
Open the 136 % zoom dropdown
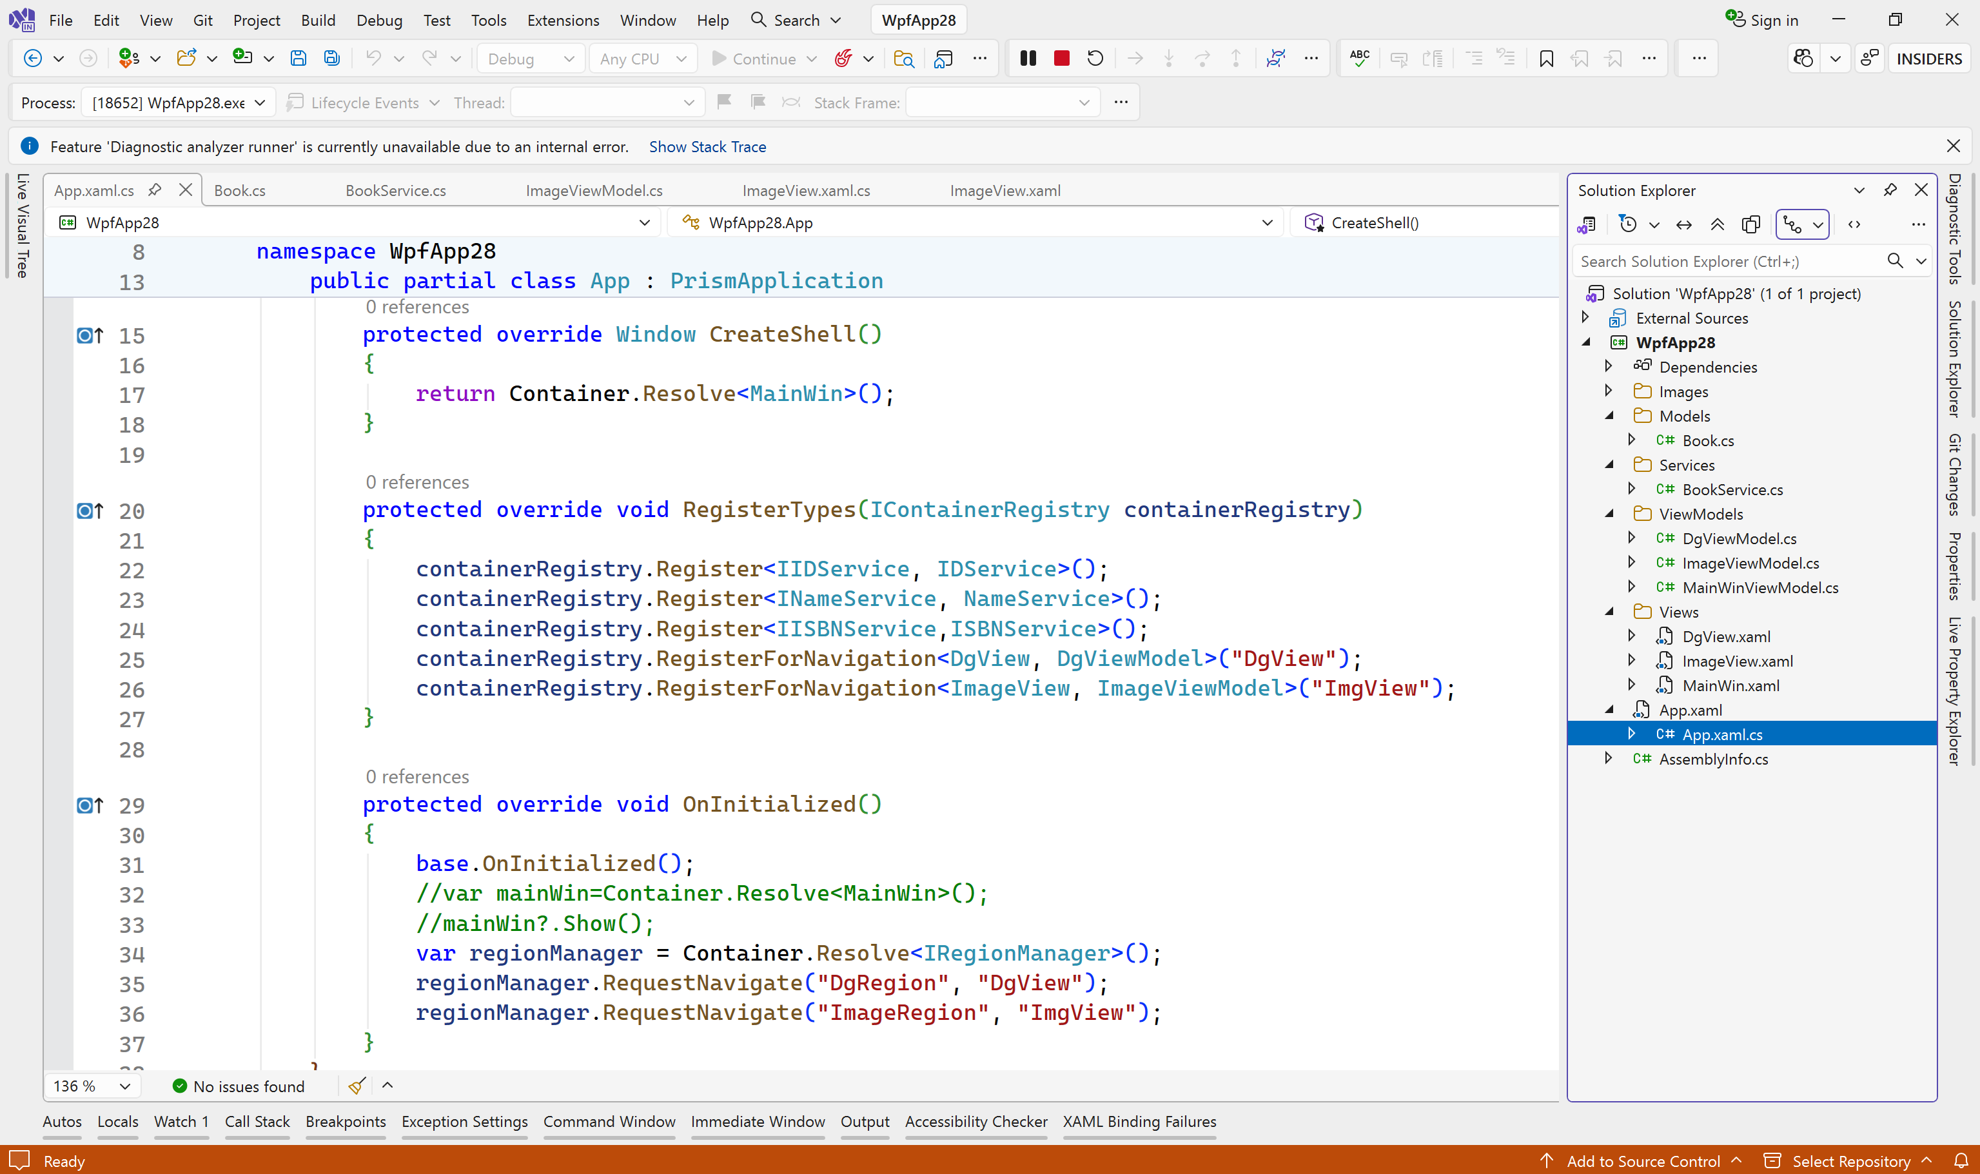pos(124,1086)
